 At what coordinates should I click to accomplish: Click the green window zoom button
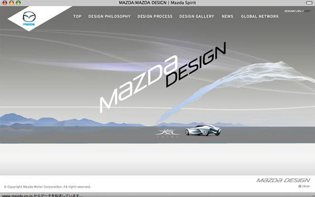(x=18, y=3)
